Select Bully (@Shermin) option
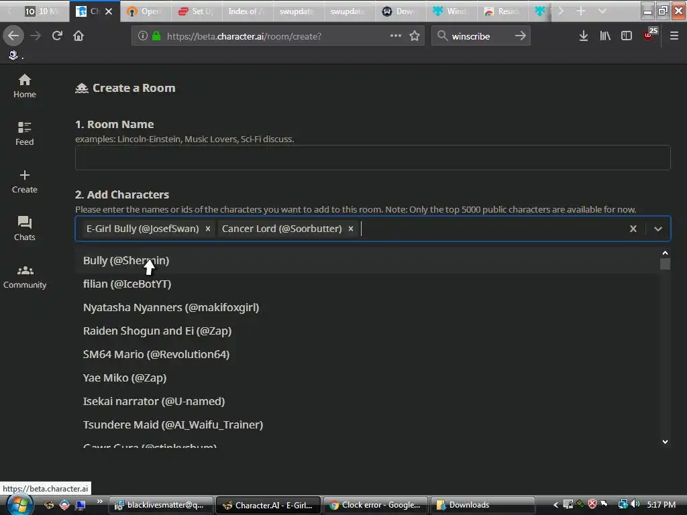The height and width of the screenshot is (515, 687). [x=367, y=261]
